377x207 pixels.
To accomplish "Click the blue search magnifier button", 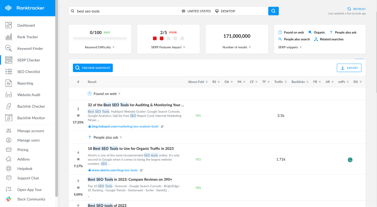I will 273,11.
